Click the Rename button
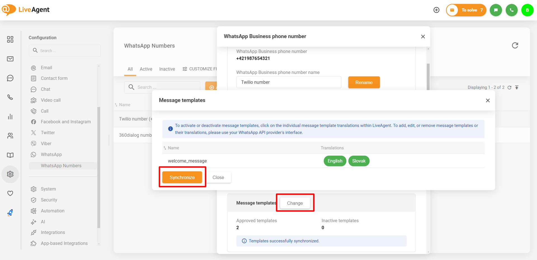Image resolution: width=537 pixels, height=260 pixels. click(364, 82)
